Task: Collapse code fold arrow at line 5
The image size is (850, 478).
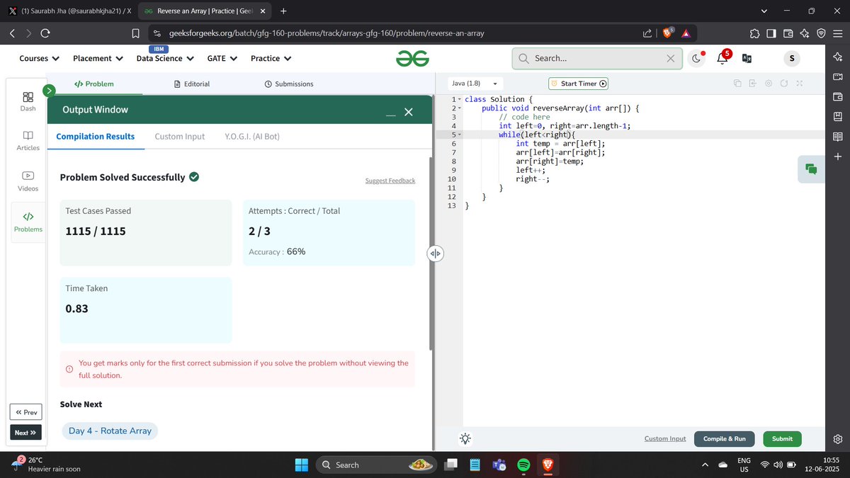Action: [459, 135]
